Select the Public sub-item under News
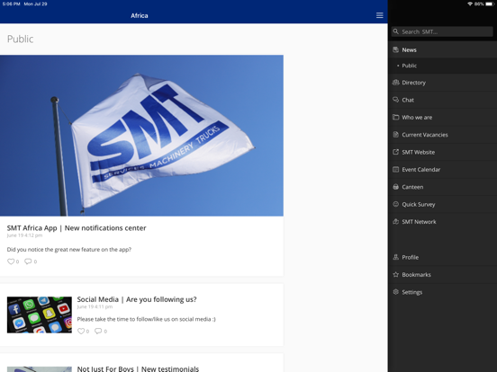 pos(442,66)
